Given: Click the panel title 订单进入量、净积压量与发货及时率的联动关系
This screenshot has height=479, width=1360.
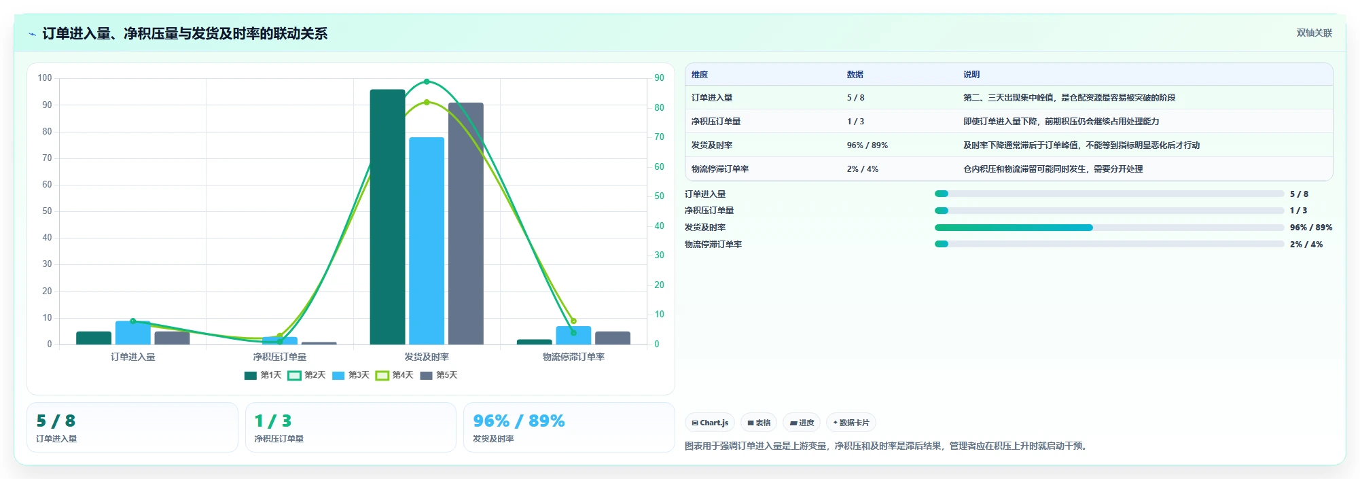Looking at the screenshot, I should [185, 34].
